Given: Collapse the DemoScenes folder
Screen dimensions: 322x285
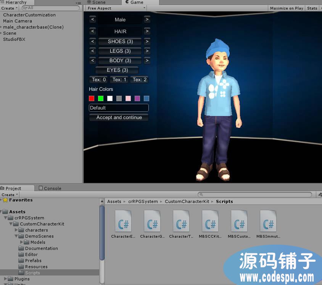Looking at the screenshot, I should click(x=16, y=236).
